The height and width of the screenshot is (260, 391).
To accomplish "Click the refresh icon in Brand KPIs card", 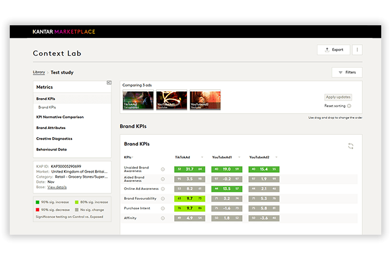I will (351, 146).
